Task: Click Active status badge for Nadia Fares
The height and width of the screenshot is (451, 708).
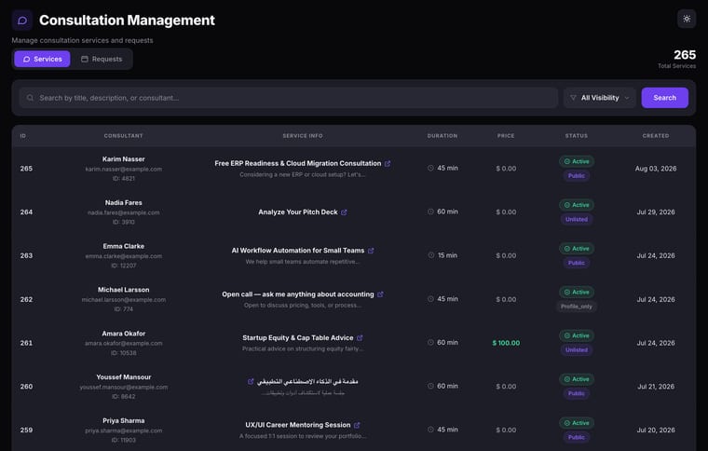Action: [577, 205]
